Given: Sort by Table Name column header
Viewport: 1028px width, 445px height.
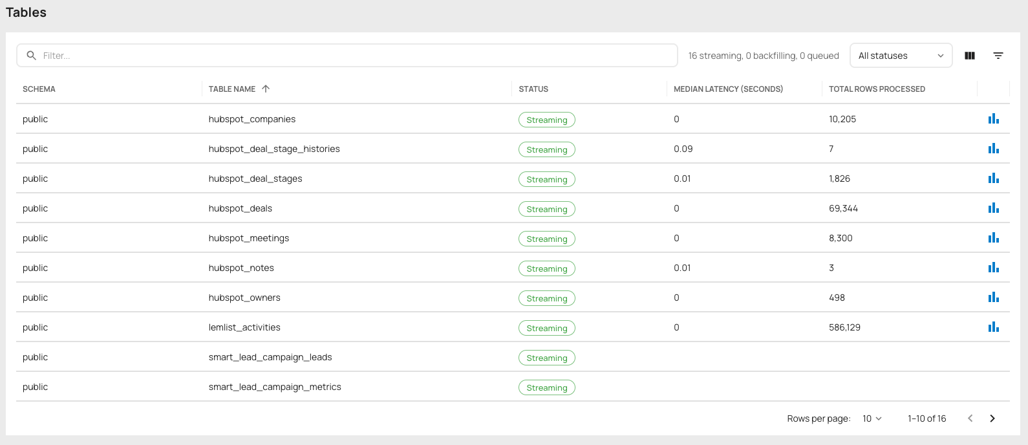Looking at the screenshot, I should coord(232,89).
